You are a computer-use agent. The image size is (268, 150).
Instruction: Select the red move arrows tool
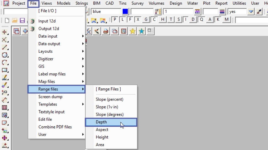point(5,138)
